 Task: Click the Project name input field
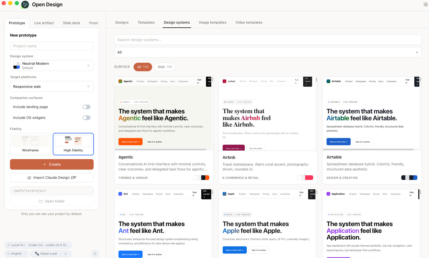[52, 46]
